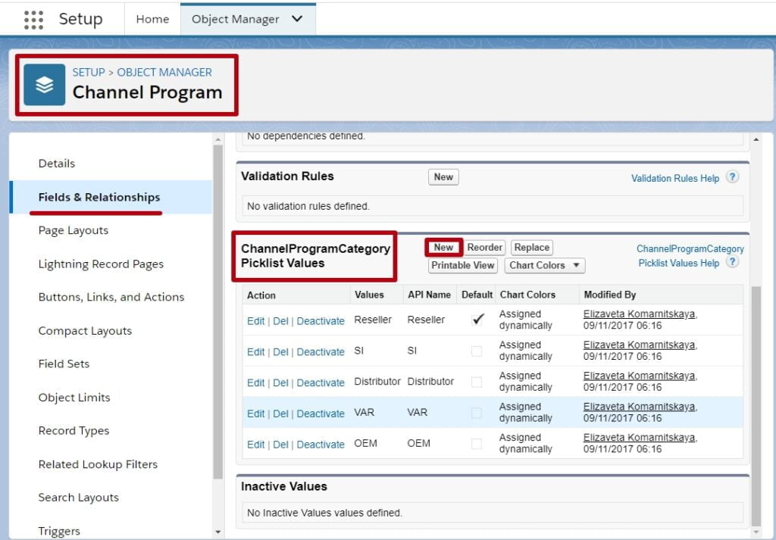Open Validation Rules help question mark icon
The height and width of the screenshot is (540, 776).
(733, 177)
